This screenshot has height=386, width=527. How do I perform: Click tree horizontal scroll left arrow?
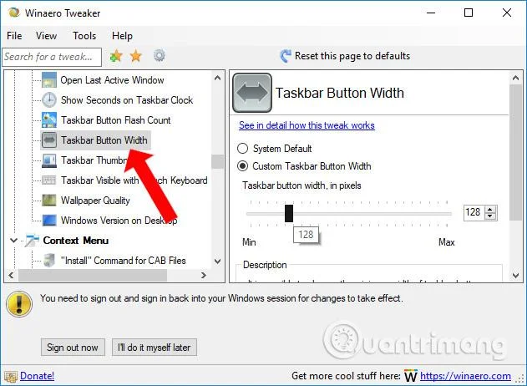coord(11,276)
